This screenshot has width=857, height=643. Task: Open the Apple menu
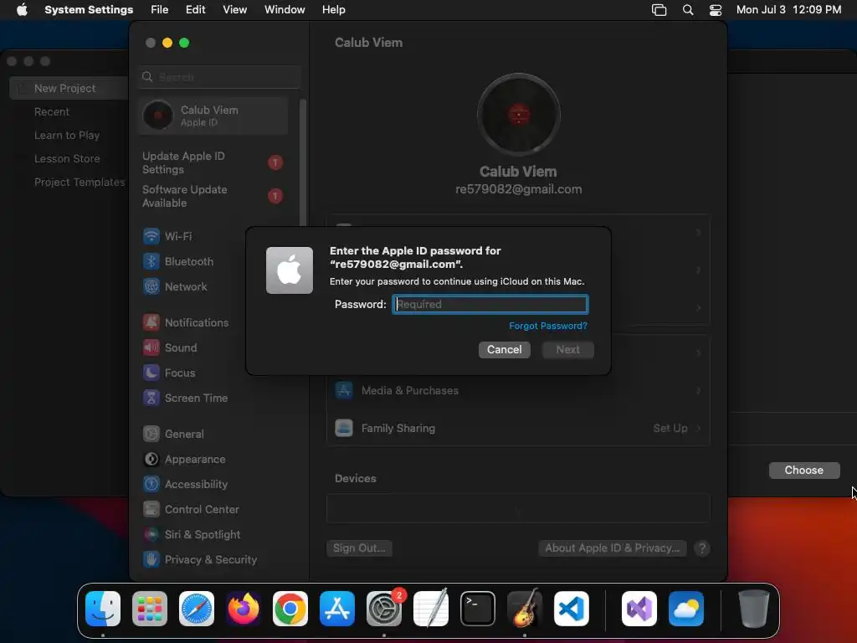point(22,10)
